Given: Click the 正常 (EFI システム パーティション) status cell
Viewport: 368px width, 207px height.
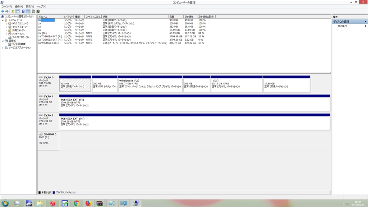Looking at the screenshot, I should point(119,23).
